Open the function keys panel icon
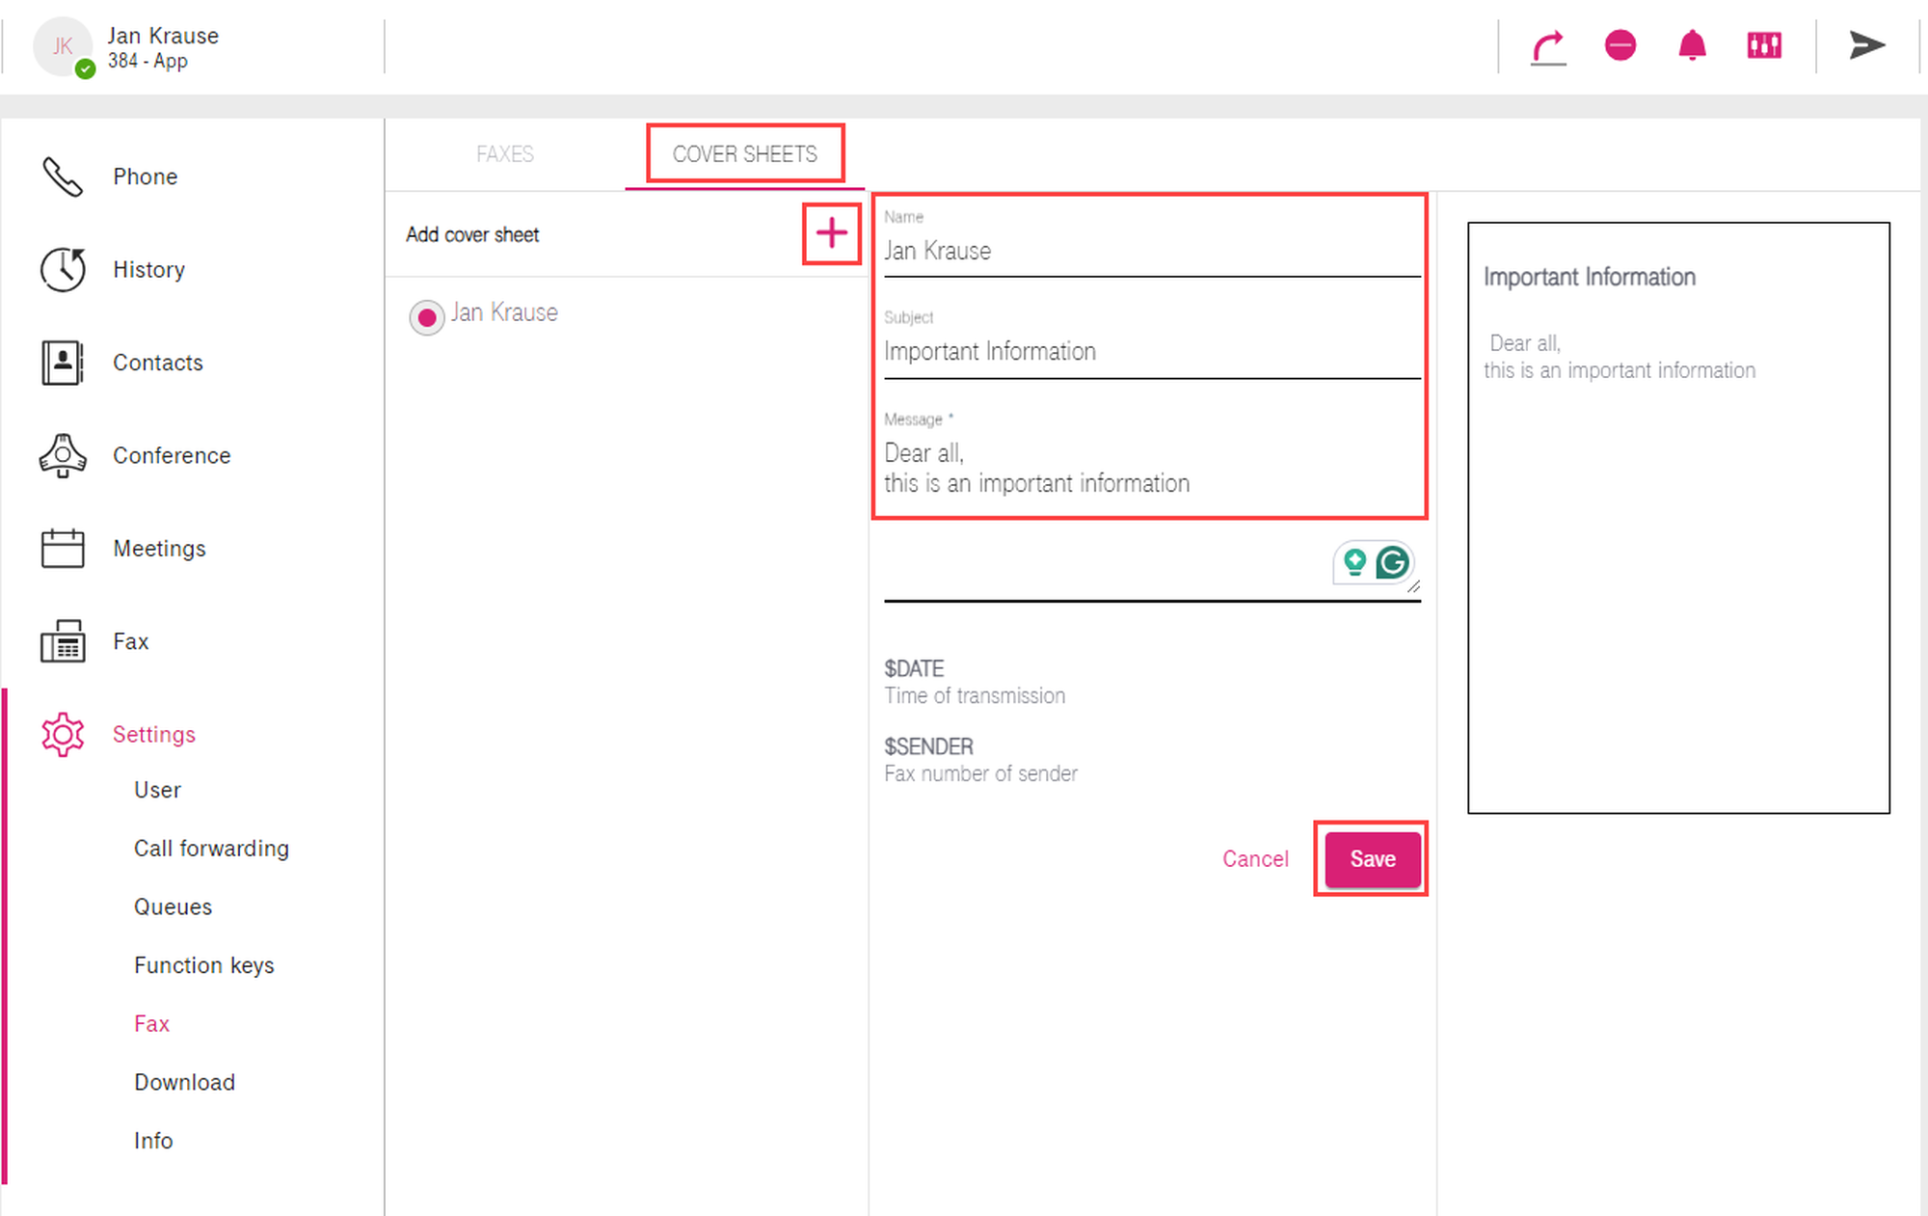 coord(1763,45)
